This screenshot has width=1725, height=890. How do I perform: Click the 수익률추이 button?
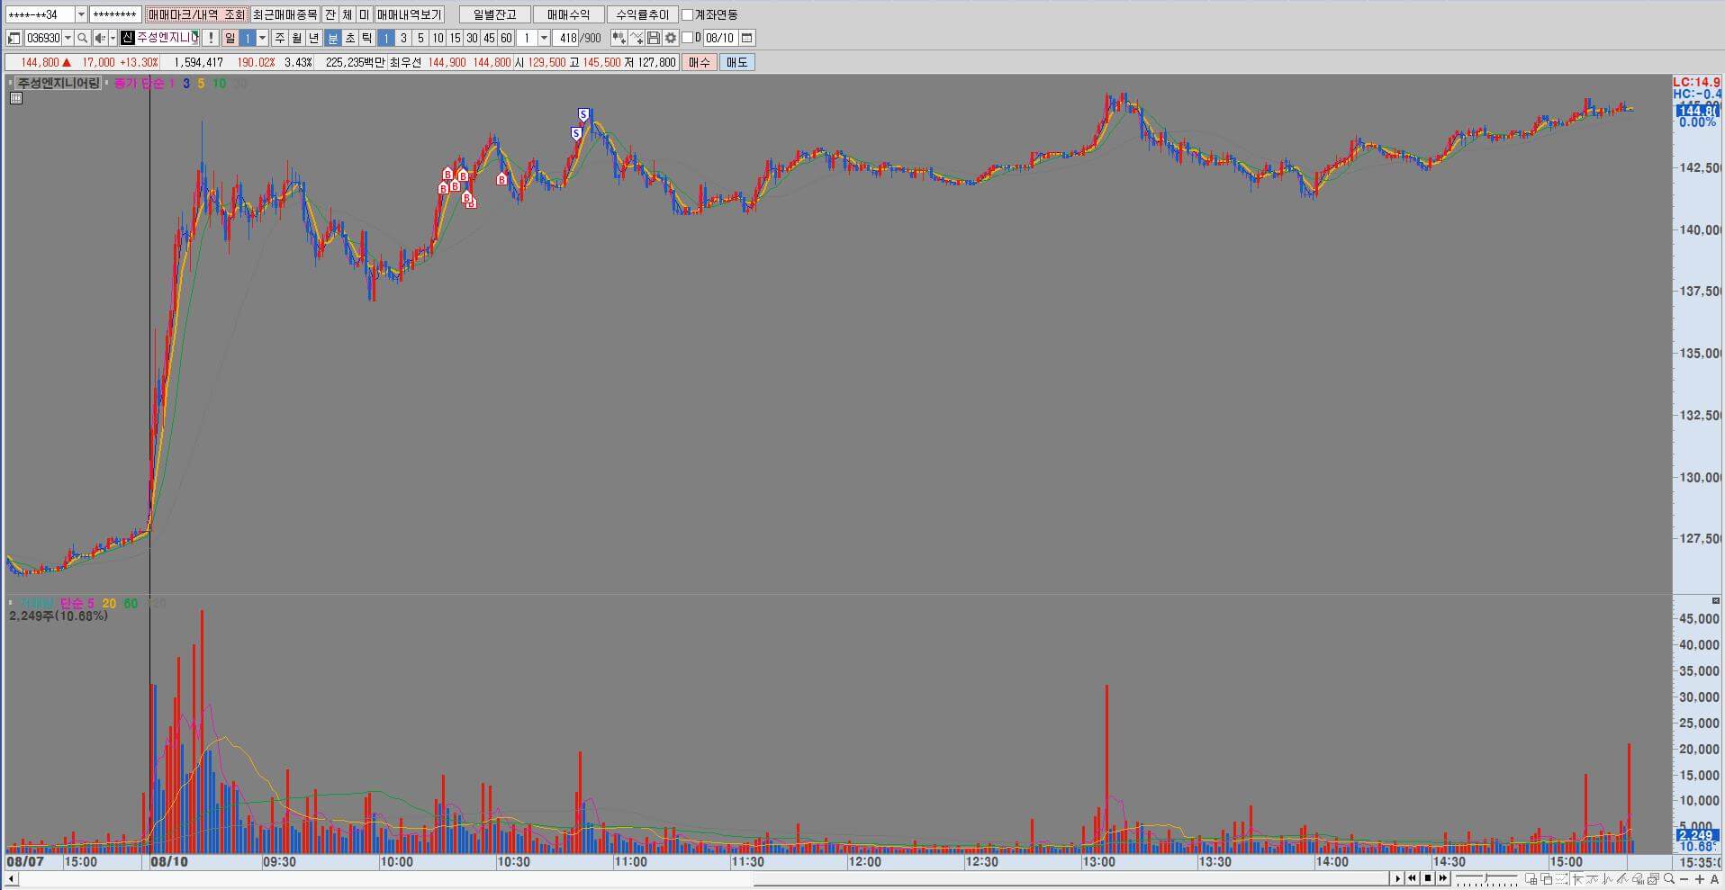coord(643,15)
